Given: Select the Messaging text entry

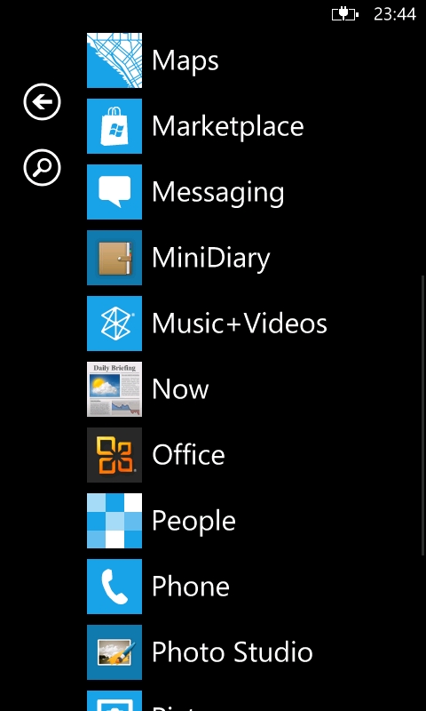Looking at the screenshot, I should [217, 193].
